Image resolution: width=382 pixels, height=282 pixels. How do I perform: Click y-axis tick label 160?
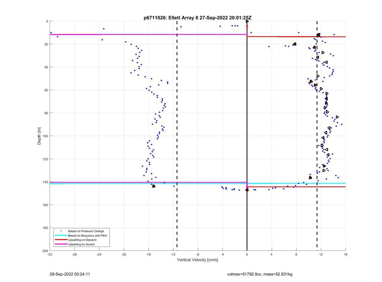click(45, 205)
